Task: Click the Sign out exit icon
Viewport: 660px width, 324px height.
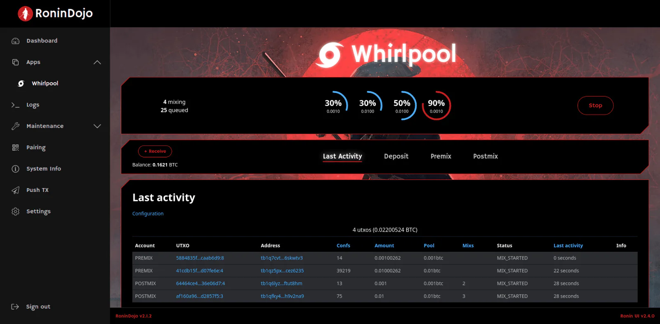Action: (15, 307)
